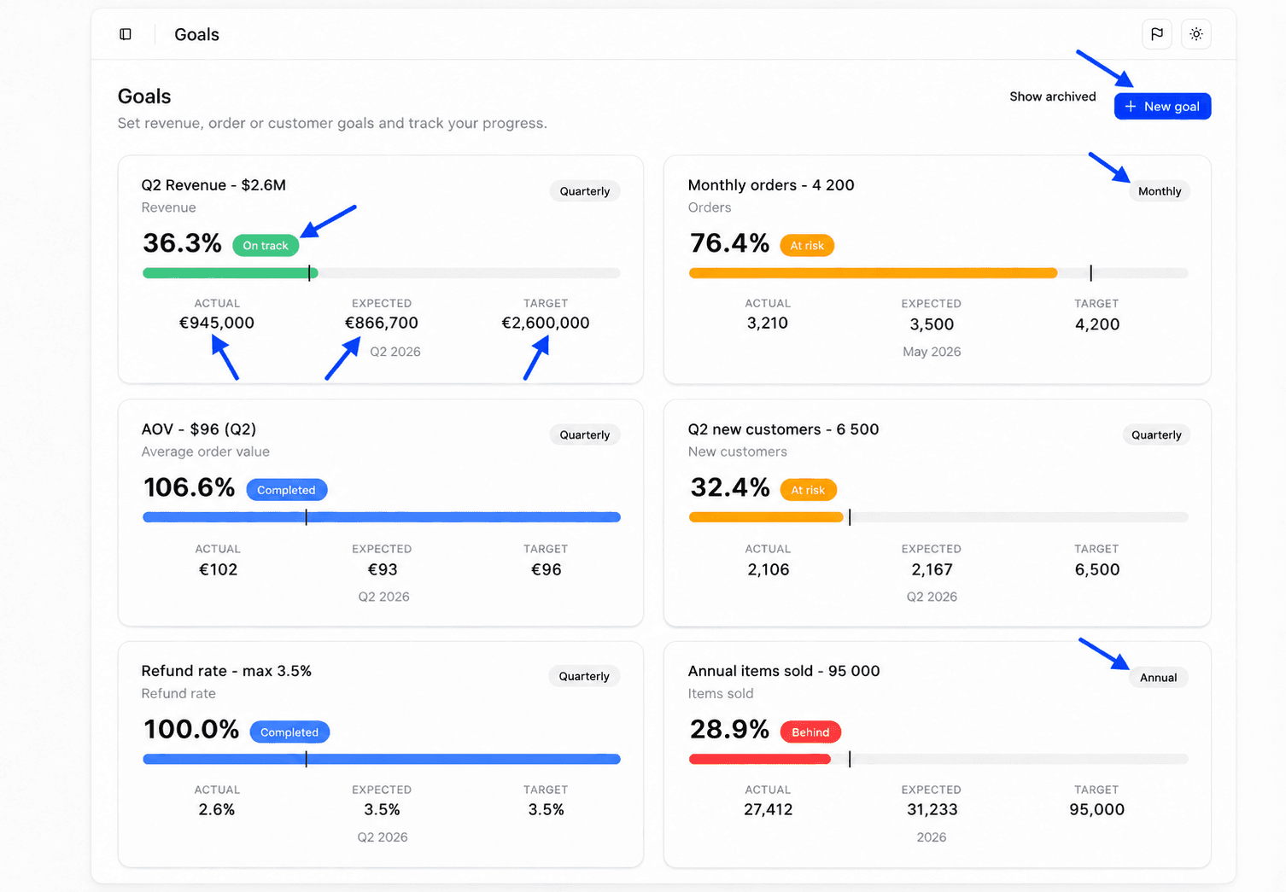Select the 106.6% progress value

190,487
